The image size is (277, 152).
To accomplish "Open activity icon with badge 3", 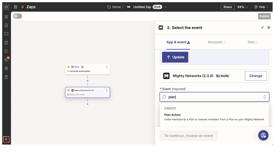I will tap(7, 59).
